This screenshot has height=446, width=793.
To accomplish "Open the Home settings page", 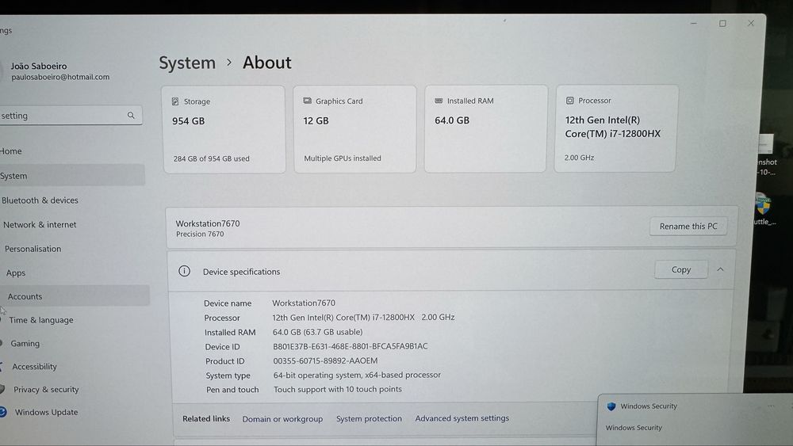I will coord(10,151).
